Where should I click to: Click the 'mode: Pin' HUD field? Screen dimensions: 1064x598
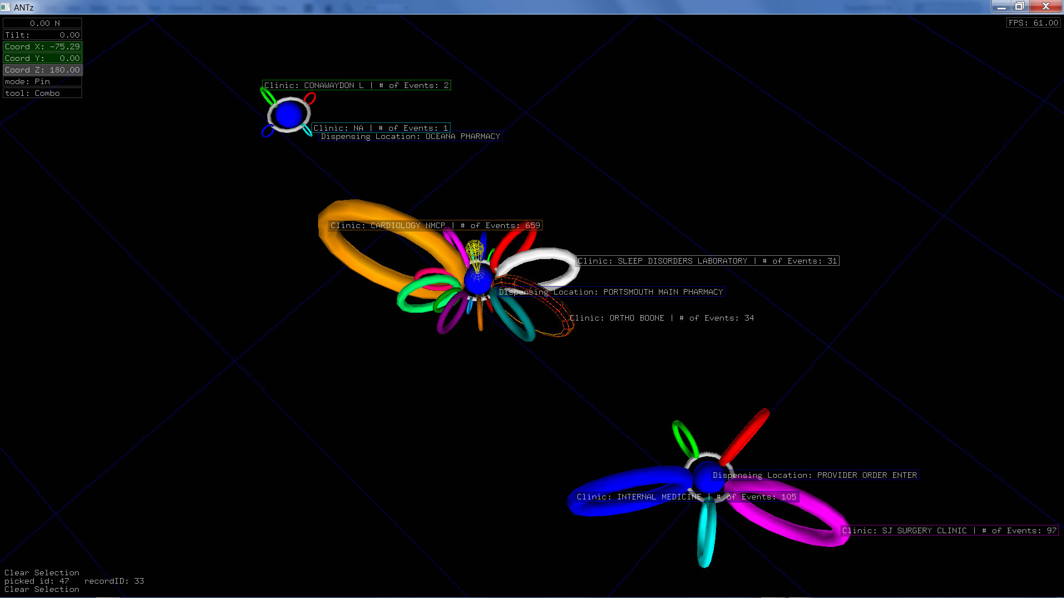click(42, 81)
